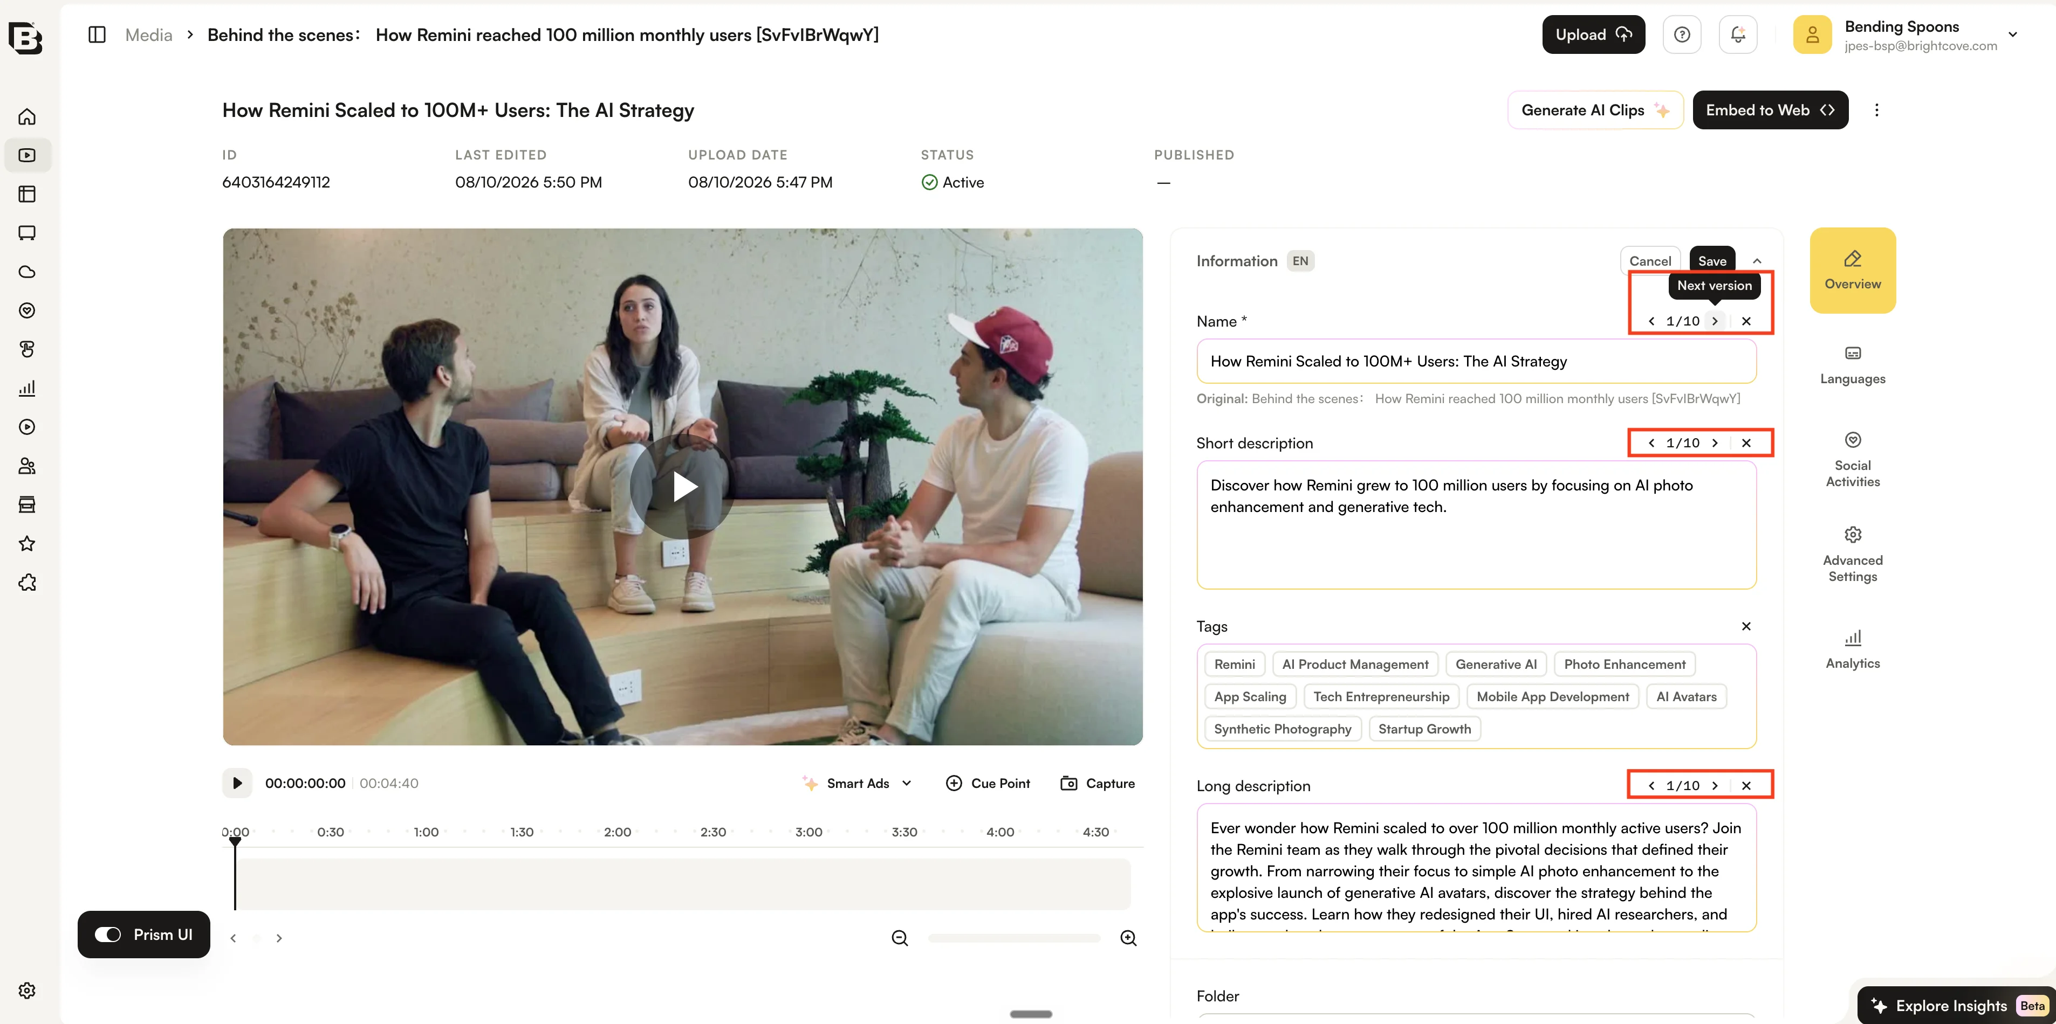Show previous Long description version
Screen dimensions: 2056x1024
tap(1651, 786)
